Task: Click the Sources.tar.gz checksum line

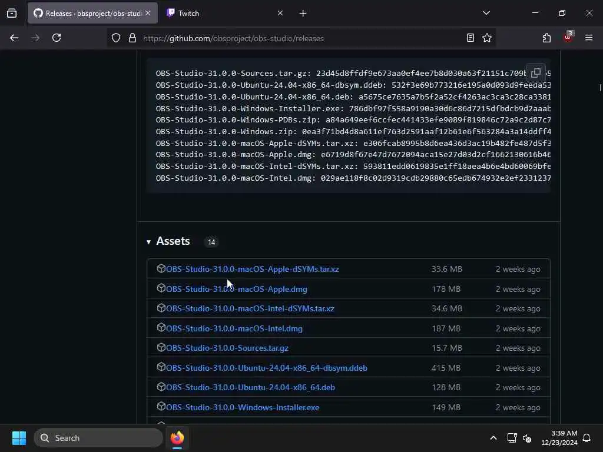Action: tap(353, 73)
